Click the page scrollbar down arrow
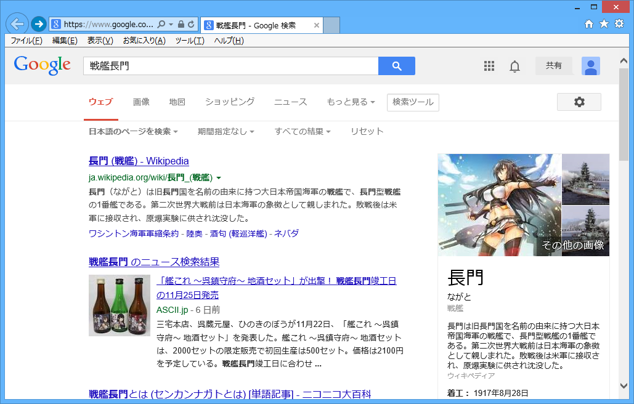This screenshot has width=634, height=404. (624, 386)
